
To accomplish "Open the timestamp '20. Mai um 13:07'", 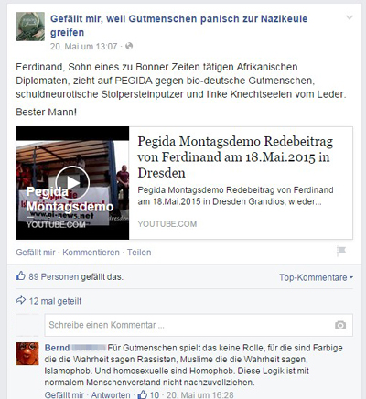I will pyautogui.click(x=83, y=47).
